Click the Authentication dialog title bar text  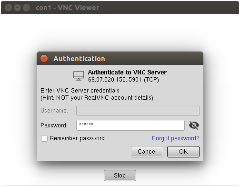point(79,59)
